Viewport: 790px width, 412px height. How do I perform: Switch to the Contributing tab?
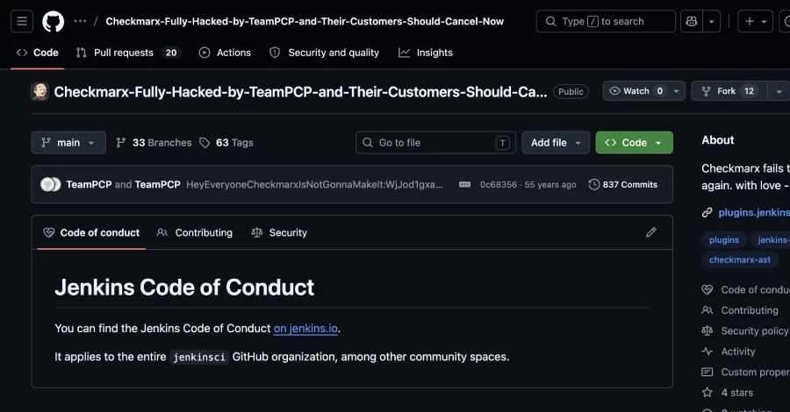coord(195,232)
